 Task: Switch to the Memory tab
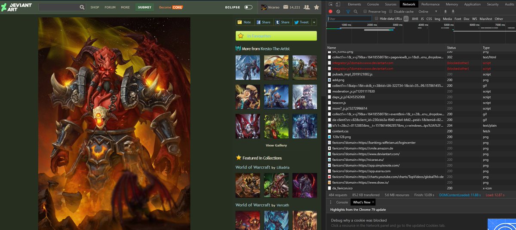pos(451,4)
